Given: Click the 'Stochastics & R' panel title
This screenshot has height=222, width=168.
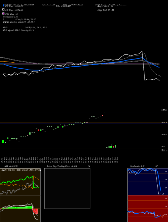Looking at the screenshot, I should pos(137,166).
